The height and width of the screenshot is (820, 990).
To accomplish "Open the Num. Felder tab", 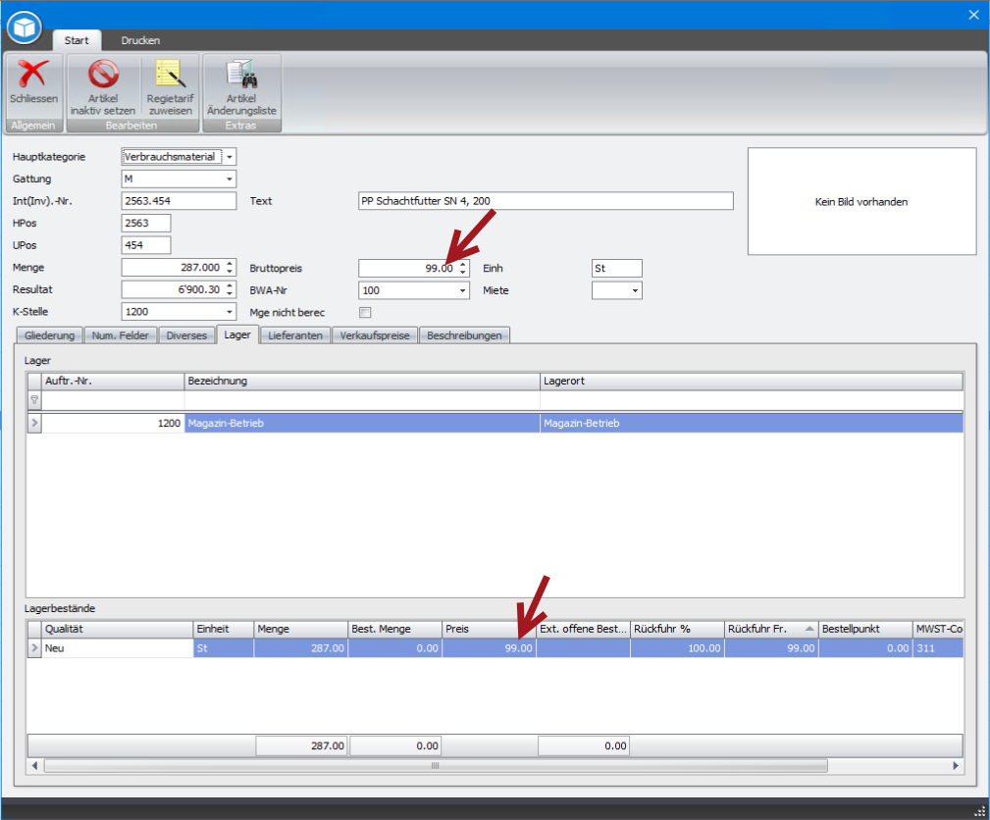I will 121,335.
